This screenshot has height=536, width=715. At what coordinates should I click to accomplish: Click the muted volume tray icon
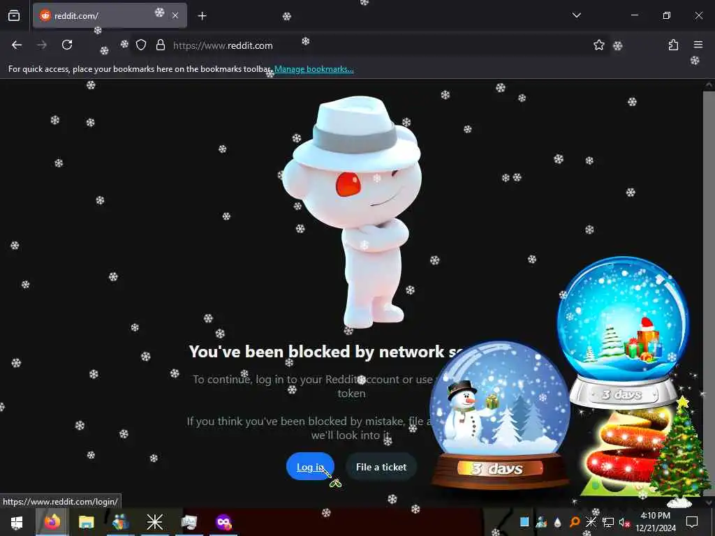click(624, 522)
